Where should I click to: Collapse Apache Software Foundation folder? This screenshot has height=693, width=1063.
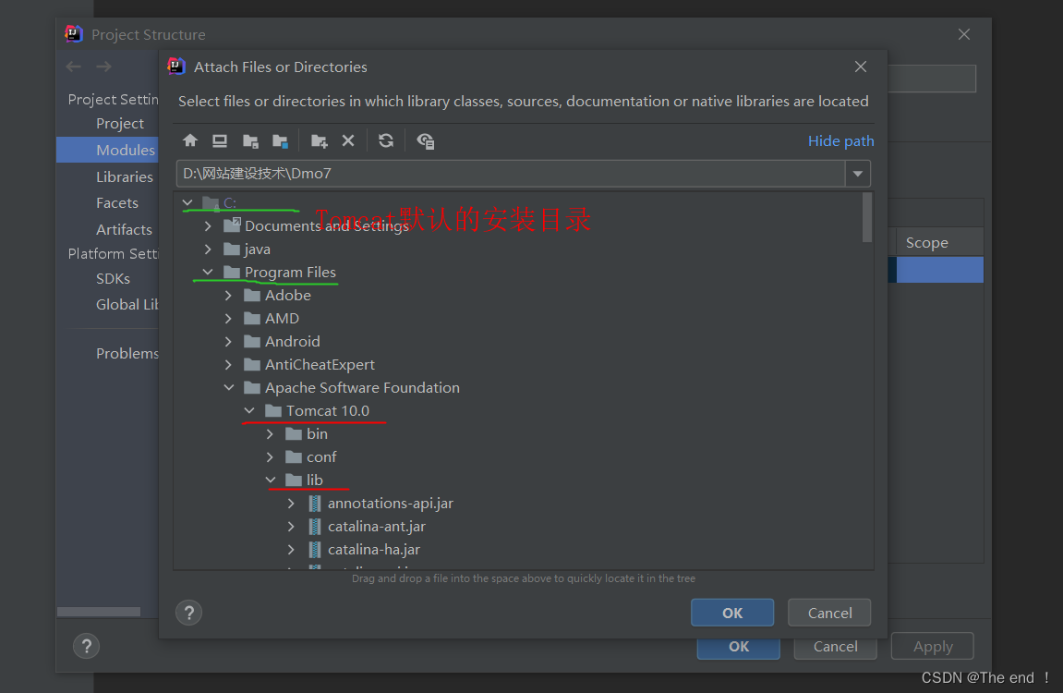click(x=229, y=387)
